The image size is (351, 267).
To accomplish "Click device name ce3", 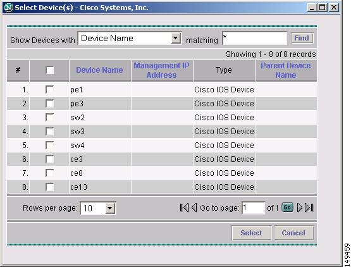I will [x=77, y=159].
